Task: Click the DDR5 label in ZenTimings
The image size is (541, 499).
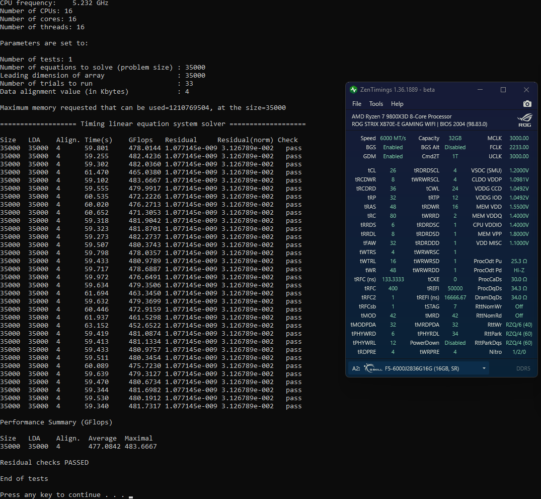Action: [523, 368]
